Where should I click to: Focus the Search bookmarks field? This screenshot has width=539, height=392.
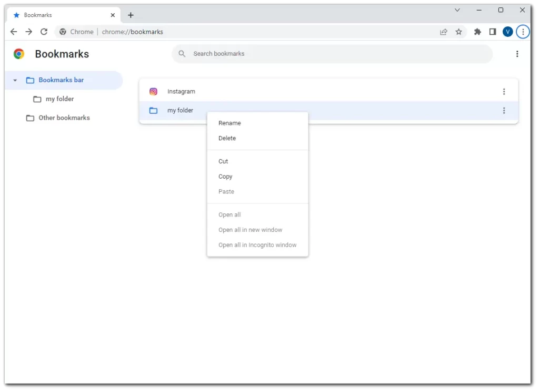(332, 54)
